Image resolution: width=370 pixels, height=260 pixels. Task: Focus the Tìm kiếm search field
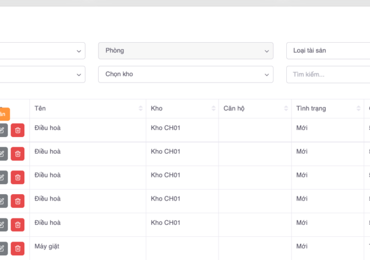coord(327,74)
